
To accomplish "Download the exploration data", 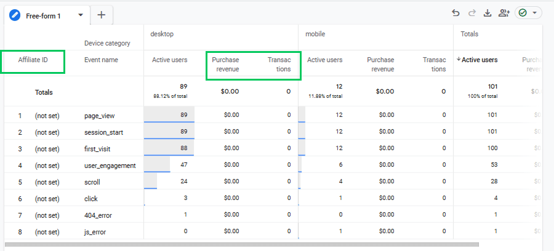I will 488,13.
